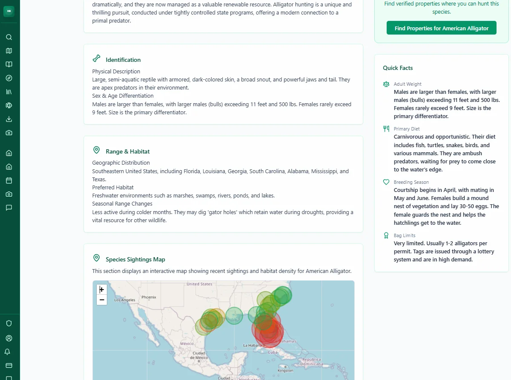The image size is (511, 380).
Task: Click the text 'This section displays an interactive map'
Action: pyautogui.click(x=222, y=271)
